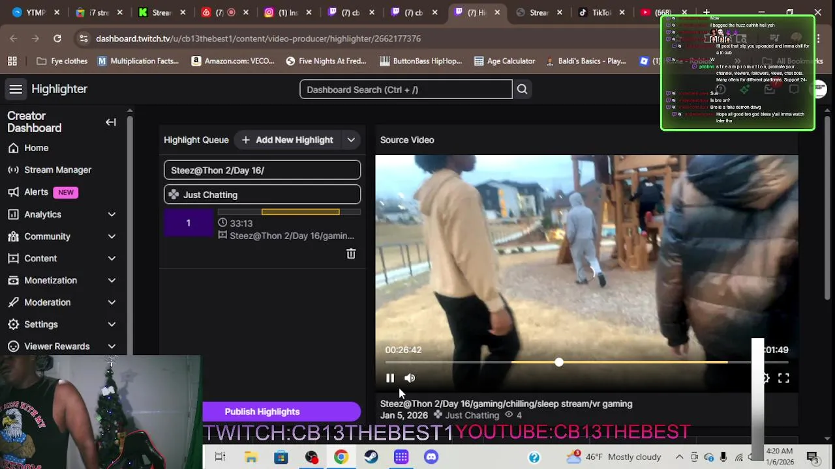Click the Moderation sword icon
The width and height of the screenshot is (835, 469).
[x=13, y=302]
